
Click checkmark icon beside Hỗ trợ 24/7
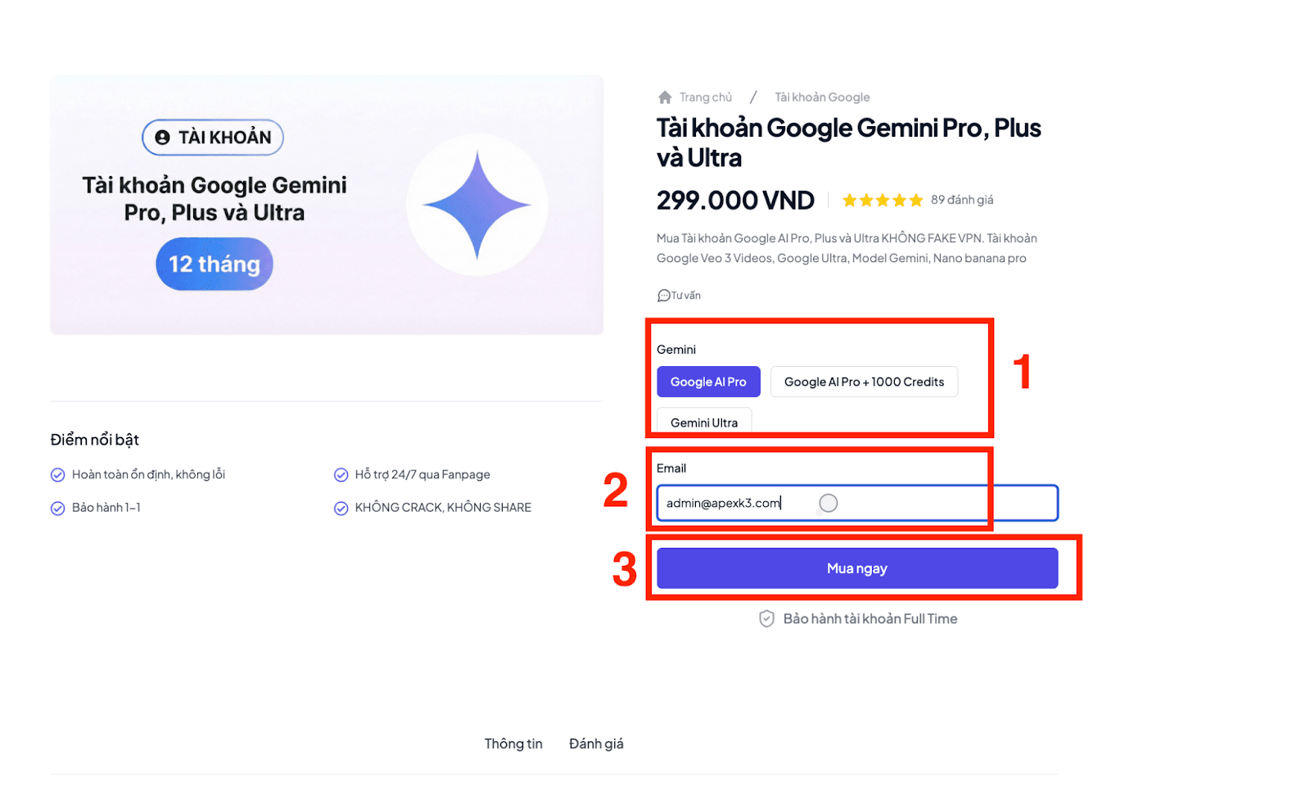[341, 475]
